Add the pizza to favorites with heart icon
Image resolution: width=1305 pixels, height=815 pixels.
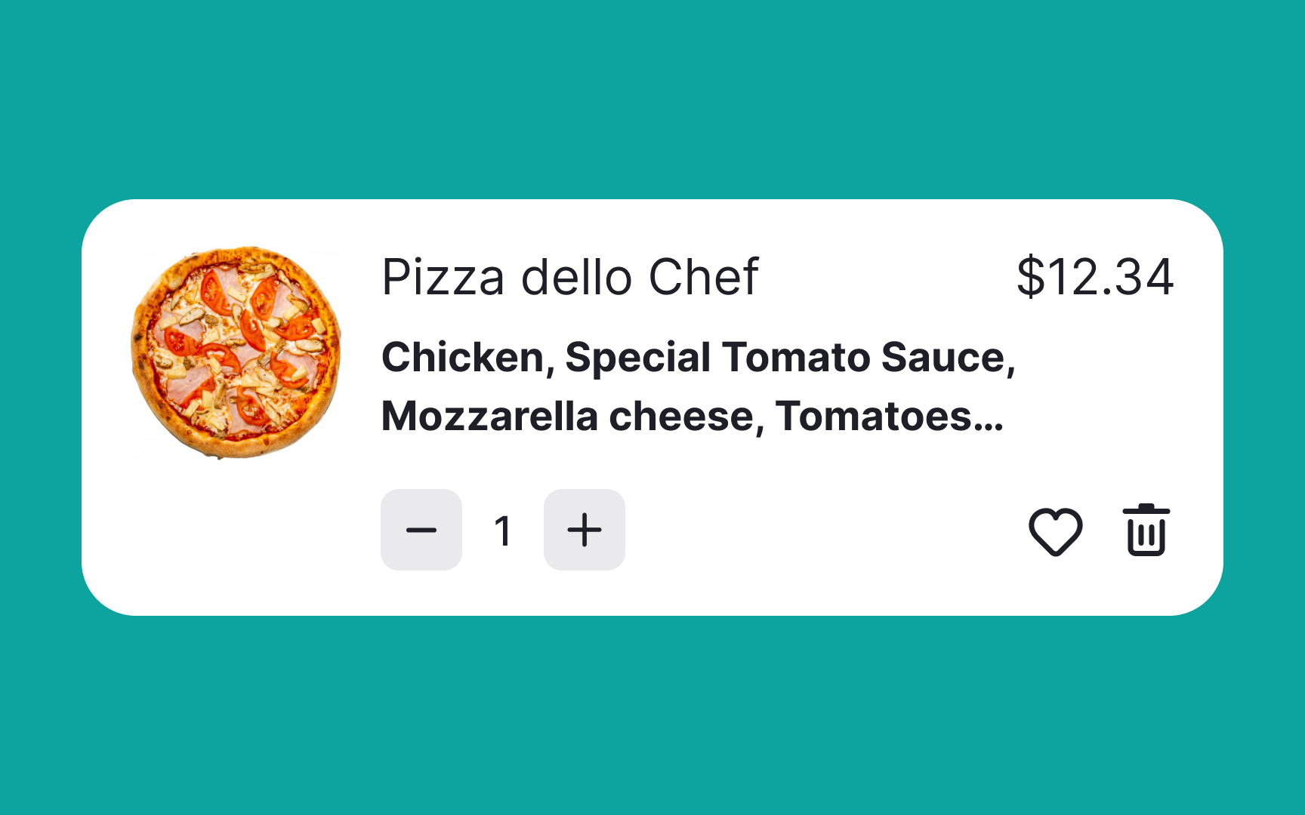tap(1055, 531)
